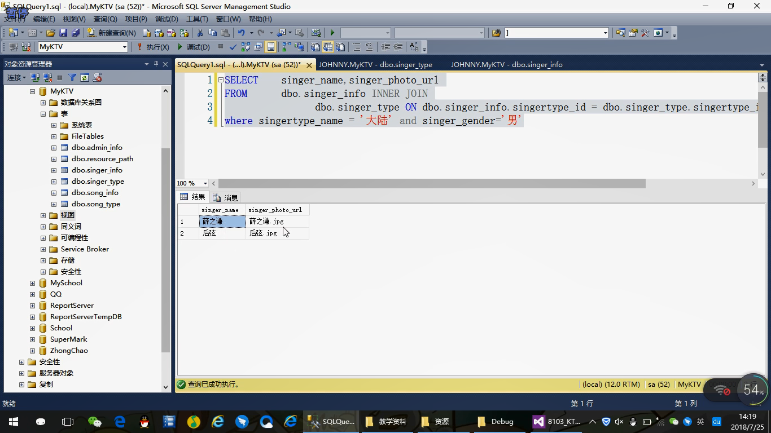The height and width of the screenshot is (433, 771).
Task: Toggle auto-hide pin on Object Explorer
Action: coord(156,64)
